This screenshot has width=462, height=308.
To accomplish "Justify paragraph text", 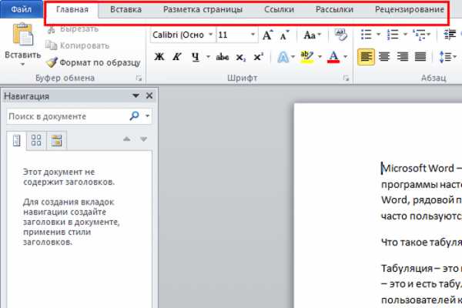I will tap(420, 56).
